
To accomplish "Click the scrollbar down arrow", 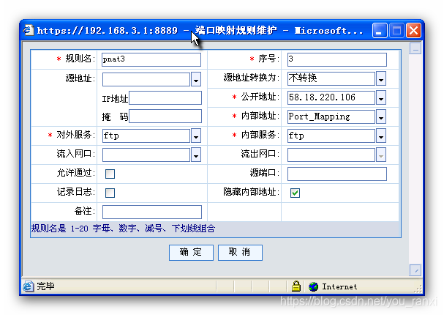I will (415, 270).
